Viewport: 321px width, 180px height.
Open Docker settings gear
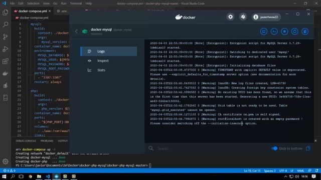pos(230,17)
